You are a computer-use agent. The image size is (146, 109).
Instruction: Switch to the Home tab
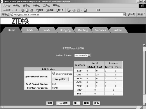click(x=11, y=30)
